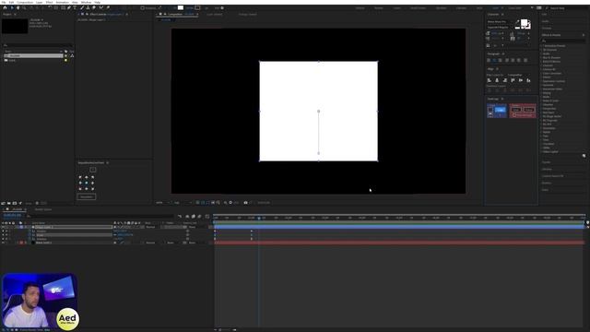Switch to the Render Queue tab
This screenshot has width=590, height=332.
[43, 209]
